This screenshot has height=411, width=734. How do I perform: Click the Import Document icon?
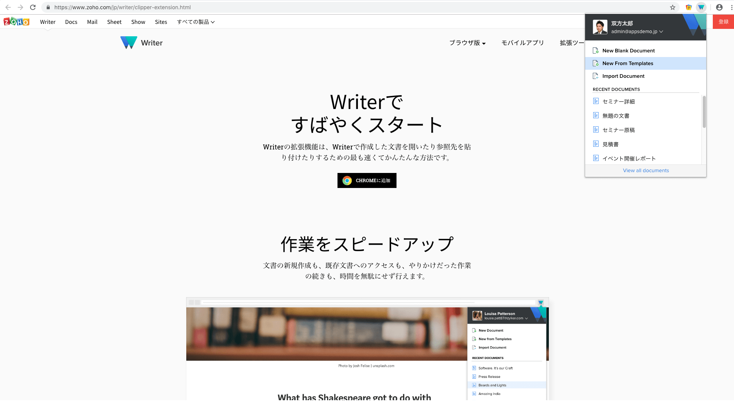click(596, 76)
